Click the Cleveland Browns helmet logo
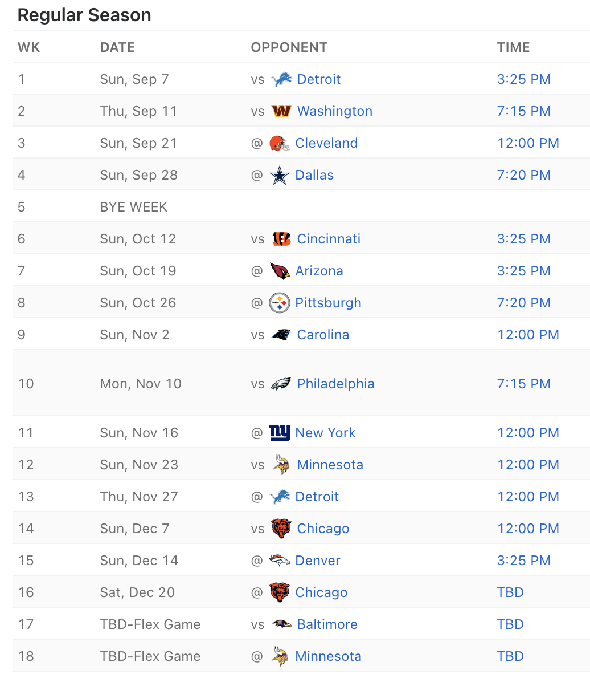Image resolution: width=590 pixels, height=682 pixels. [280, 143]
